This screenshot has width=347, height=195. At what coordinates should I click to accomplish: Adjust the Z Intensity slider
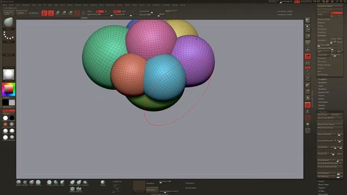pos(123,15)
